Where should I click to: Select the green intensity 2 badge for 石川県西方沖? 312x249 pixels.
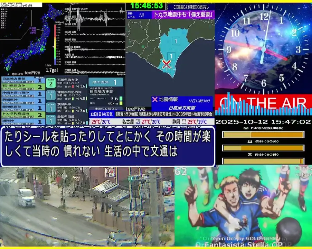click(x=51, y=83)
